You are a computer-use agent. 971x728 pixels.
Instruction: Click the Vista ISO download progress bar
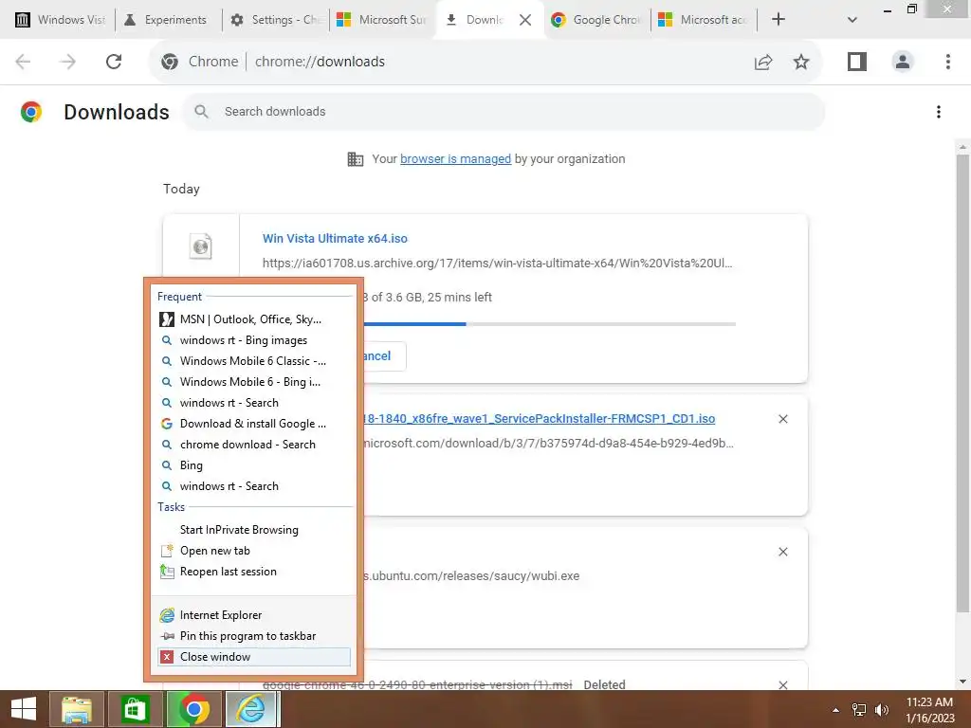(x=549, y=324)
